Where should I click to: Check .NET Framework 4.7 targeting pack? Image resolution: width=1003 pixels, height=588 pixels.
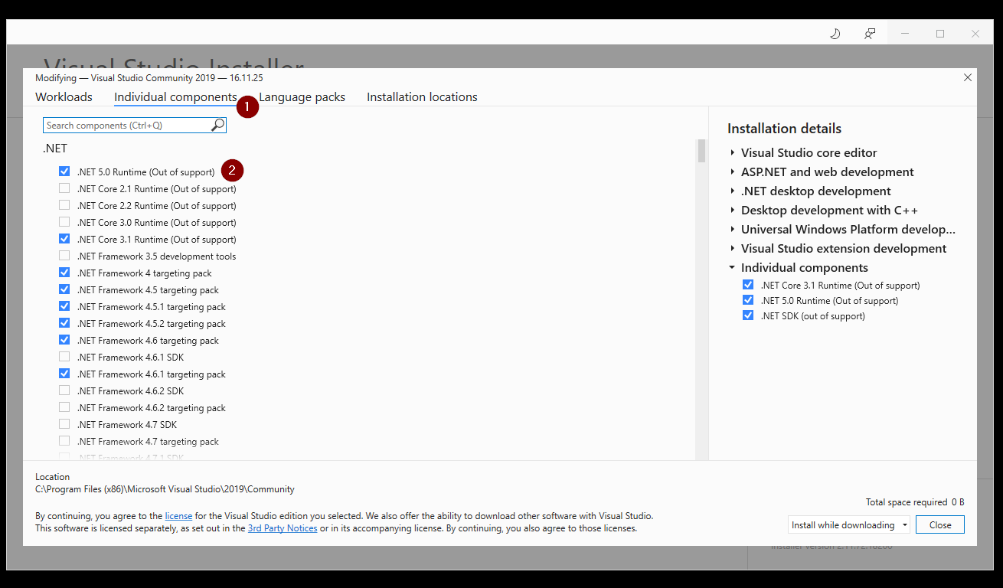(x=64, y=441)
